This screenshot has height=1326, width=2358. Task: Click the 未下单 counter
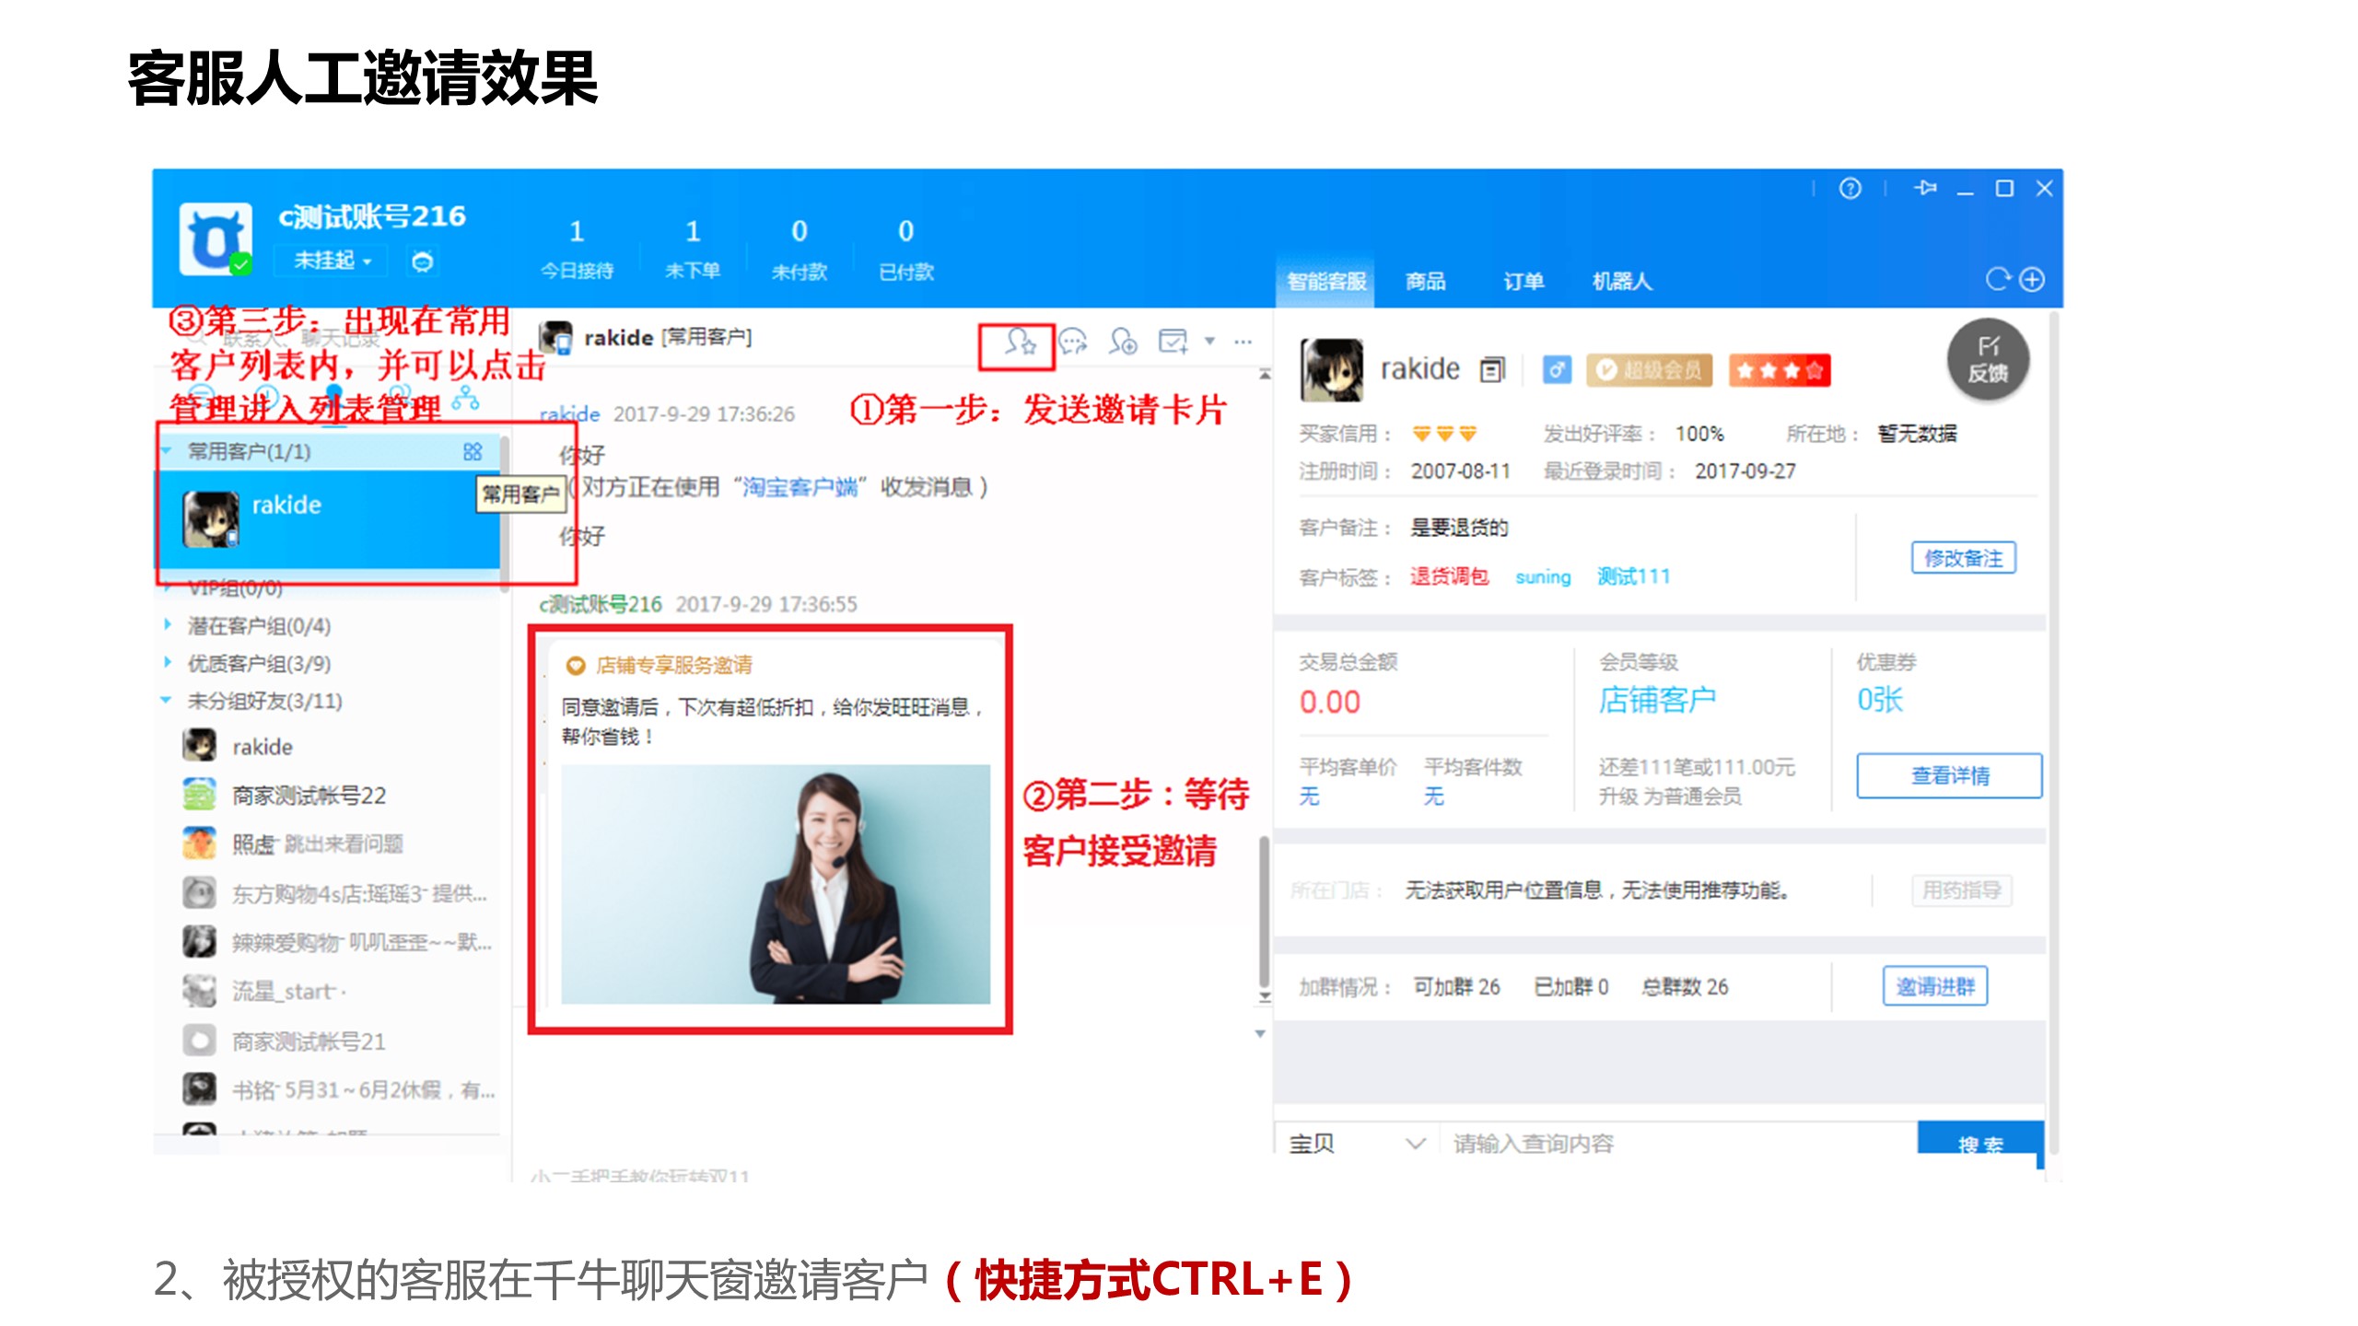tap(693, 248)
